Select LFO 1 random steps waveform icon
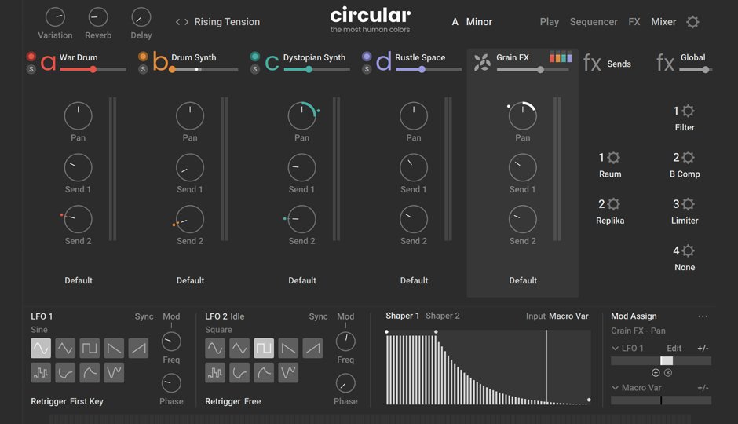 point(41,373)
